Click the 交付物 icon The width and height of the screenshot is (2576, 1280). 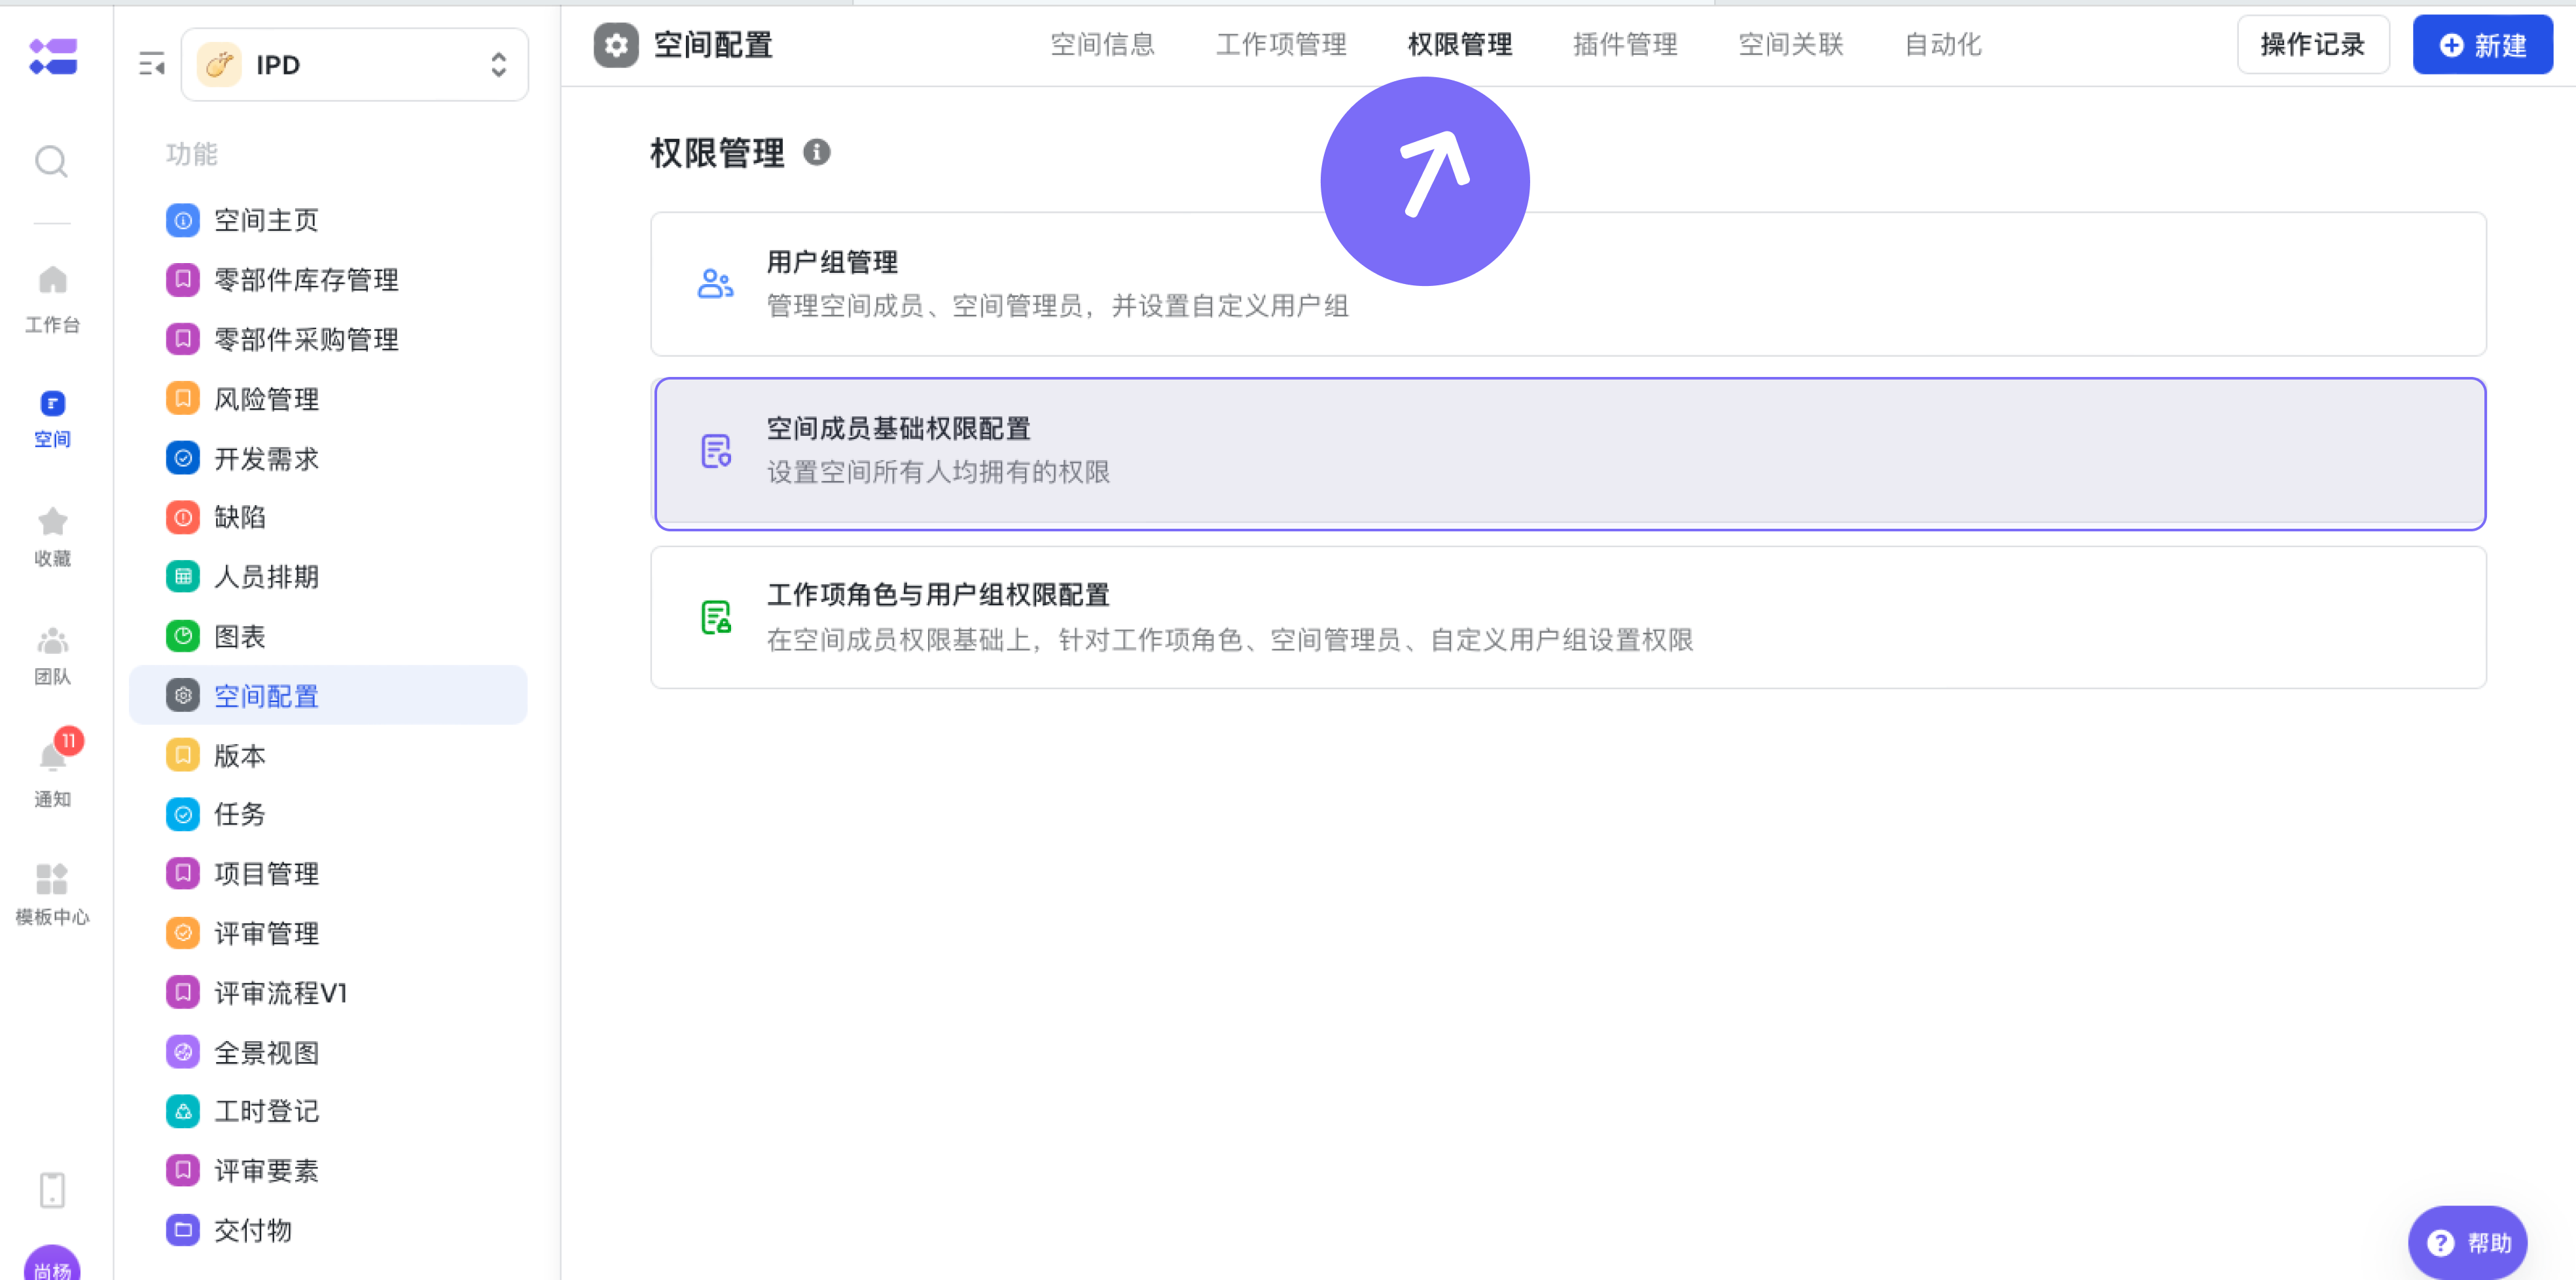(183, 1230)
